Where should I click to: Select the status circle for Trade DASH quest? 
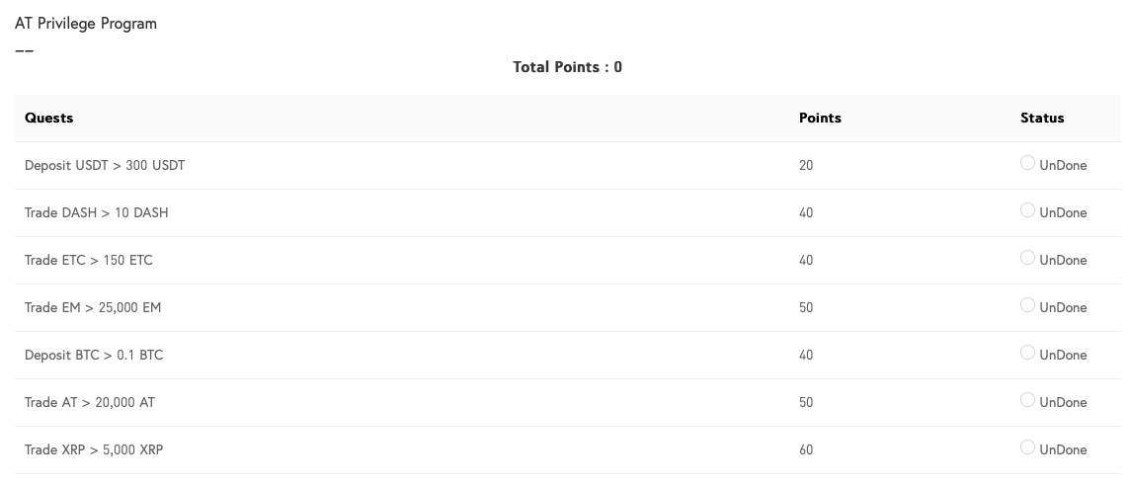(1027, 210)
